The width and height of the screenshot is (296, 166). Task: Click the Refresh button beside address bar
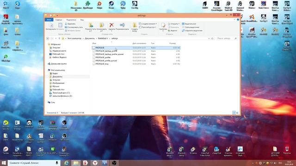[212, 38]
